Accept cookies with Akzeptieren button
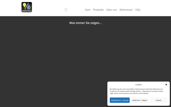This screenshot has width=171, height=107. (x=120, y=100)
